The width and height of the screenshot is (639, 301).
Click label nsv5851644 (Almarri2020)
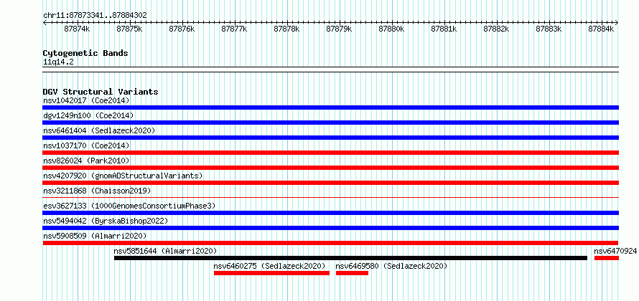click(x=165, y=251)
